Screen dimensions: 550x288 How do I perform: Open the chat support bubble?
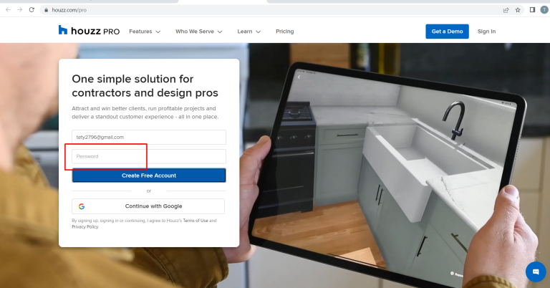point(536,272)
